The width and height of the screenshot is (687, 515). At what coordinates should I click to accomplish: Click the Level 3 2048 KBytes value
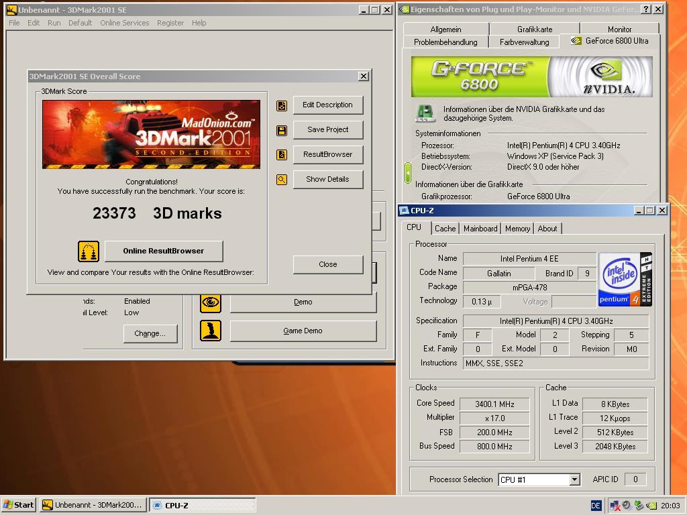coord(615,447)
